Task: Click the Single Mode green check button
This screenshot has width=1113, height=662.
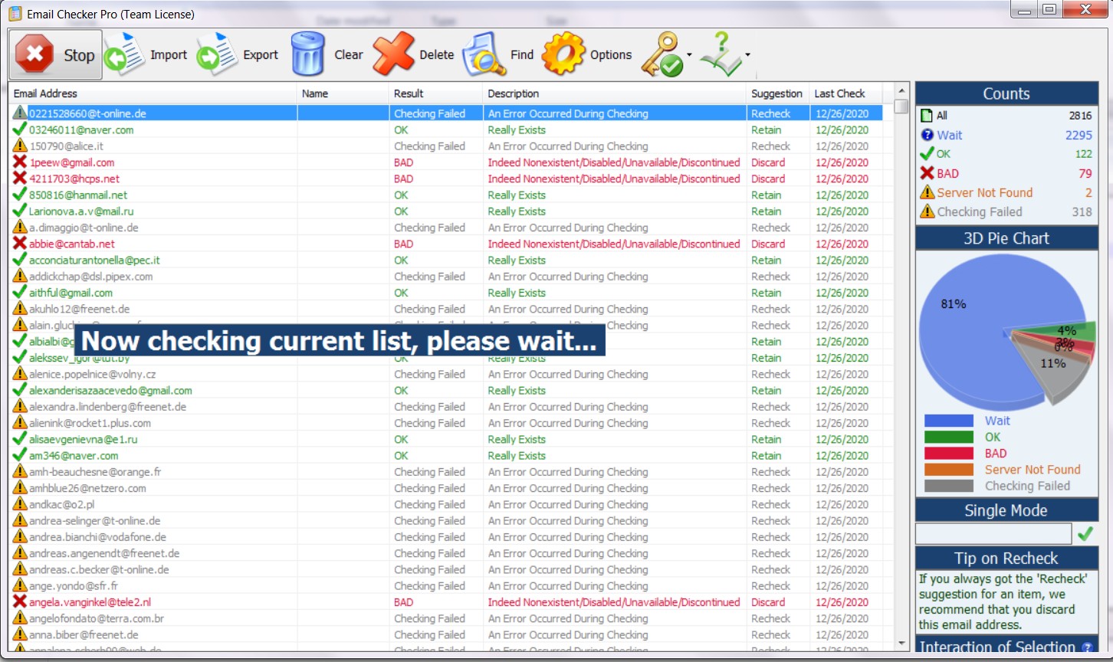Action: 1085,534
